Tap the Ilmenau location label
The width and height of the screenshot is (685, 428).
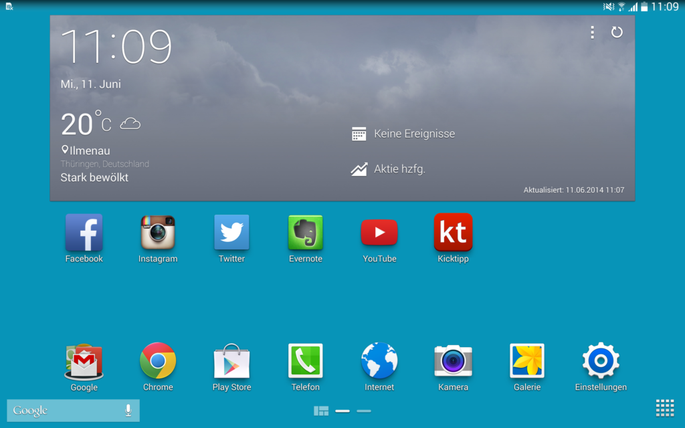coord(86,150)
